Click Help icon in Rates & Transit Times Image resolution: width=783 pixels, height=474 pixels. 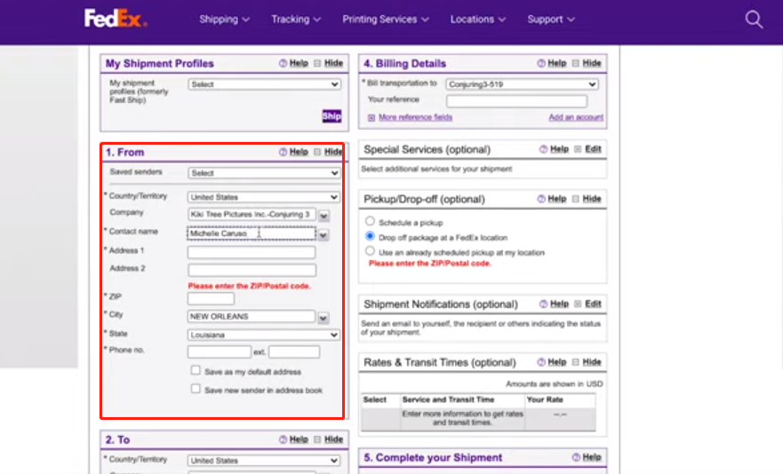(x=541, y=362)
